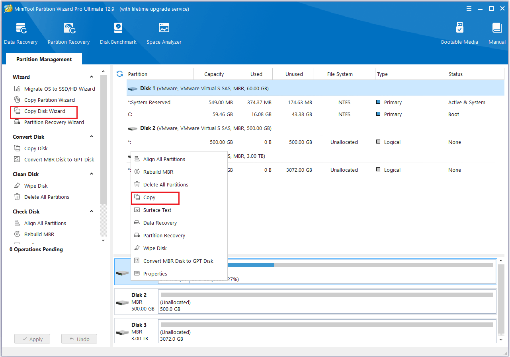Sort by Partition column header
Image resolution: width=510 pixels, height=357 pixels.
160,74
